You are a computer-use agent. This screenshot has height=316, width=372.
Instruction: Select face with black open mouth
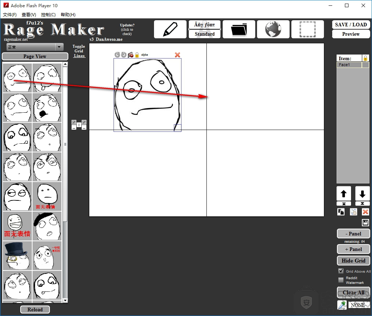click(47, 107)
